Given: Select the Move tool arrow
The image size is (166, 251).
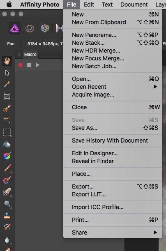Looking at the screenshot, I should click(x=7, y=73).
